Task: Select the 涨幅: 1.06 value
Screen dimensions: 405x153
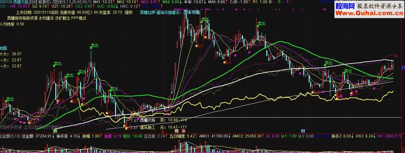Action: pyautogui.click(x=91, y=136)
